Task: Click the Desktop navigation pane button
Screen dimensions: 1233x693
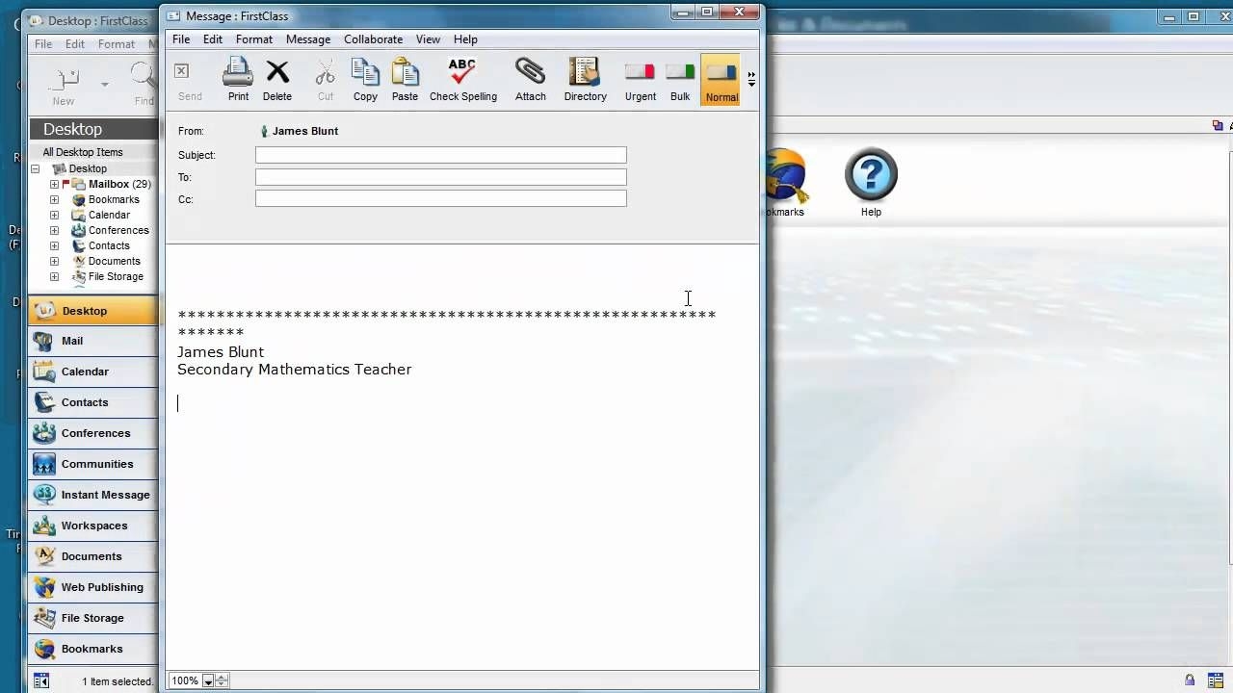Action: pos(92,310)
